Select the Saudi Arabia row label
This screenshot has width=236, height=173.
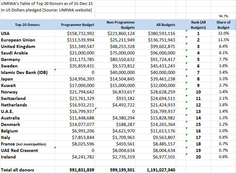pos(27,53)
